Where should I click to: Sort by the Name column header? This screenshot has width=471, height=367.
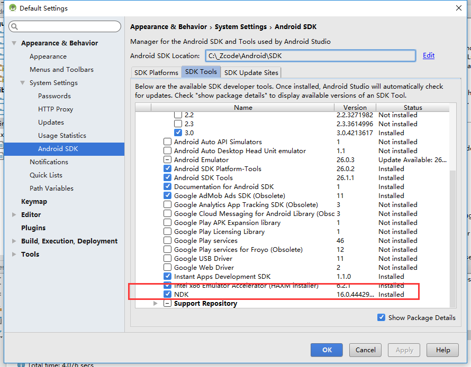click(x=243, y=107)
